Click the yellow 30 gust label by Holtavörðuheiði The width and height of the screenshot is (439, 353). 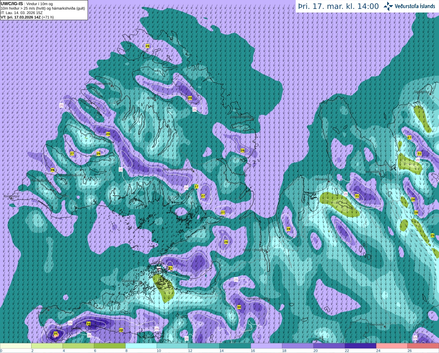click(239, 307)
